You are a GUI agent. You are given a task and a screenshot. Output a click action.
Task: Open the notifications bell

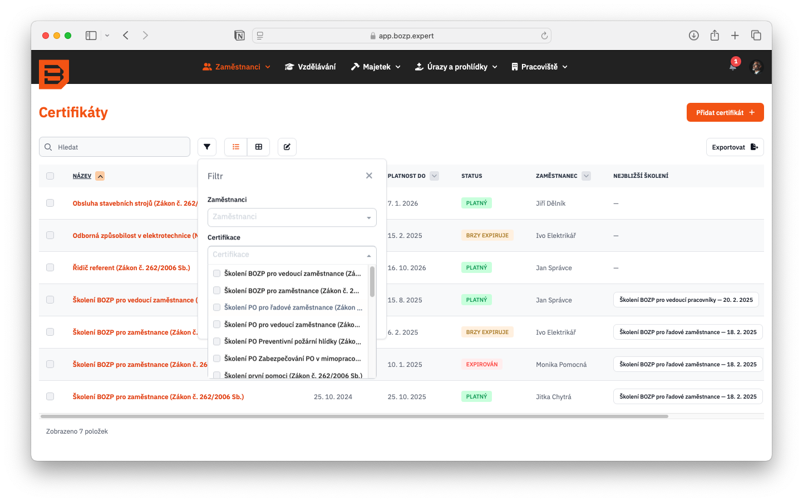click(x=733, y=66)
